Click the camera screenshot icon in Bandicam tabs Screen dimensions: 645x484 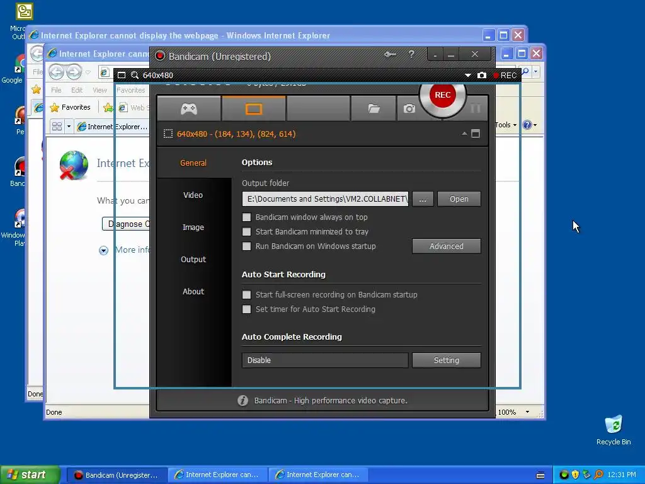coord(409,108)
